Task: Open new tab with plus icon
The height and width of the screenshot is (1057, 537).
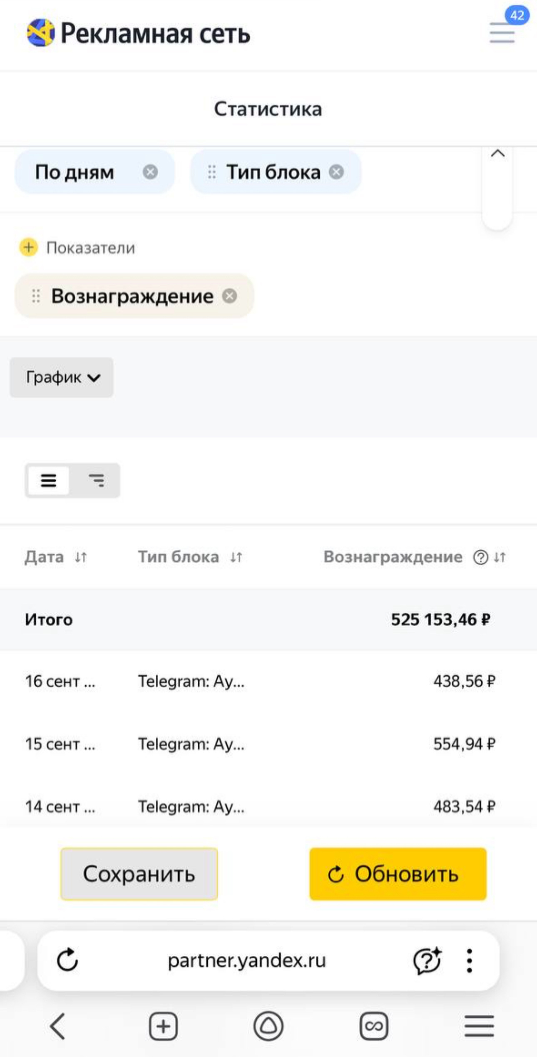Action: point(163,1026)
